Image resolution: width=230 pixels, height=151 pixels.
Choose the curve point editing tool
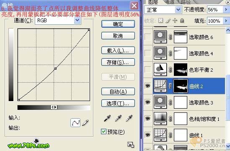tap(75, 122)
